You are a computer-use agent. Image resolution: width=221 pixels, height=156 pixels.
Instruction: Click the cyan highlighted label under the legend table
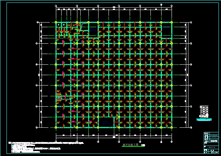(204, 120)
